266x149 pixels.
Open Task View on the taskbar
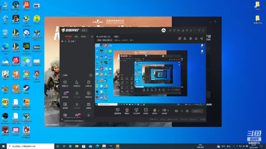[64, 146]
